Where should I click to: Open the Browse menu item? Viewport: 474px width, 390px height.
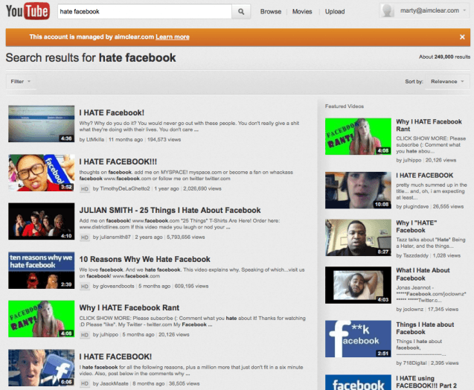tap(271, 11)
